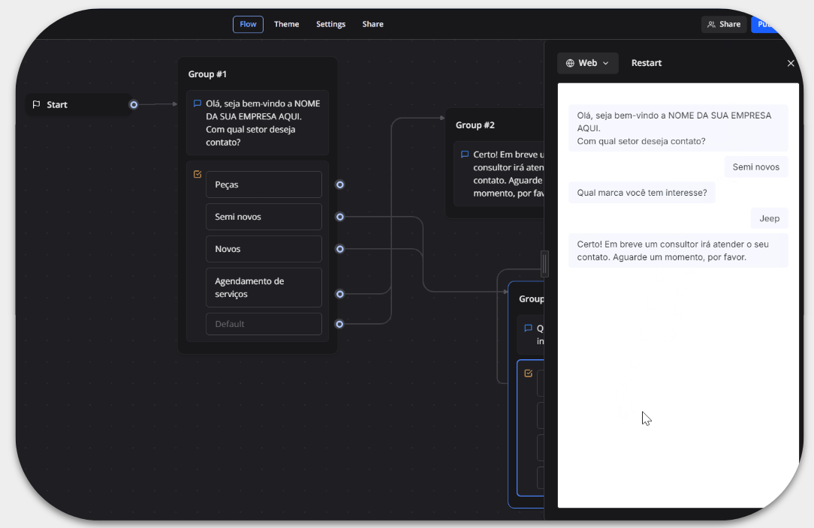The width and height of the screenshot is (814, 528).
Task: Click the Group #2 message bubble icon
Action: 465,155
